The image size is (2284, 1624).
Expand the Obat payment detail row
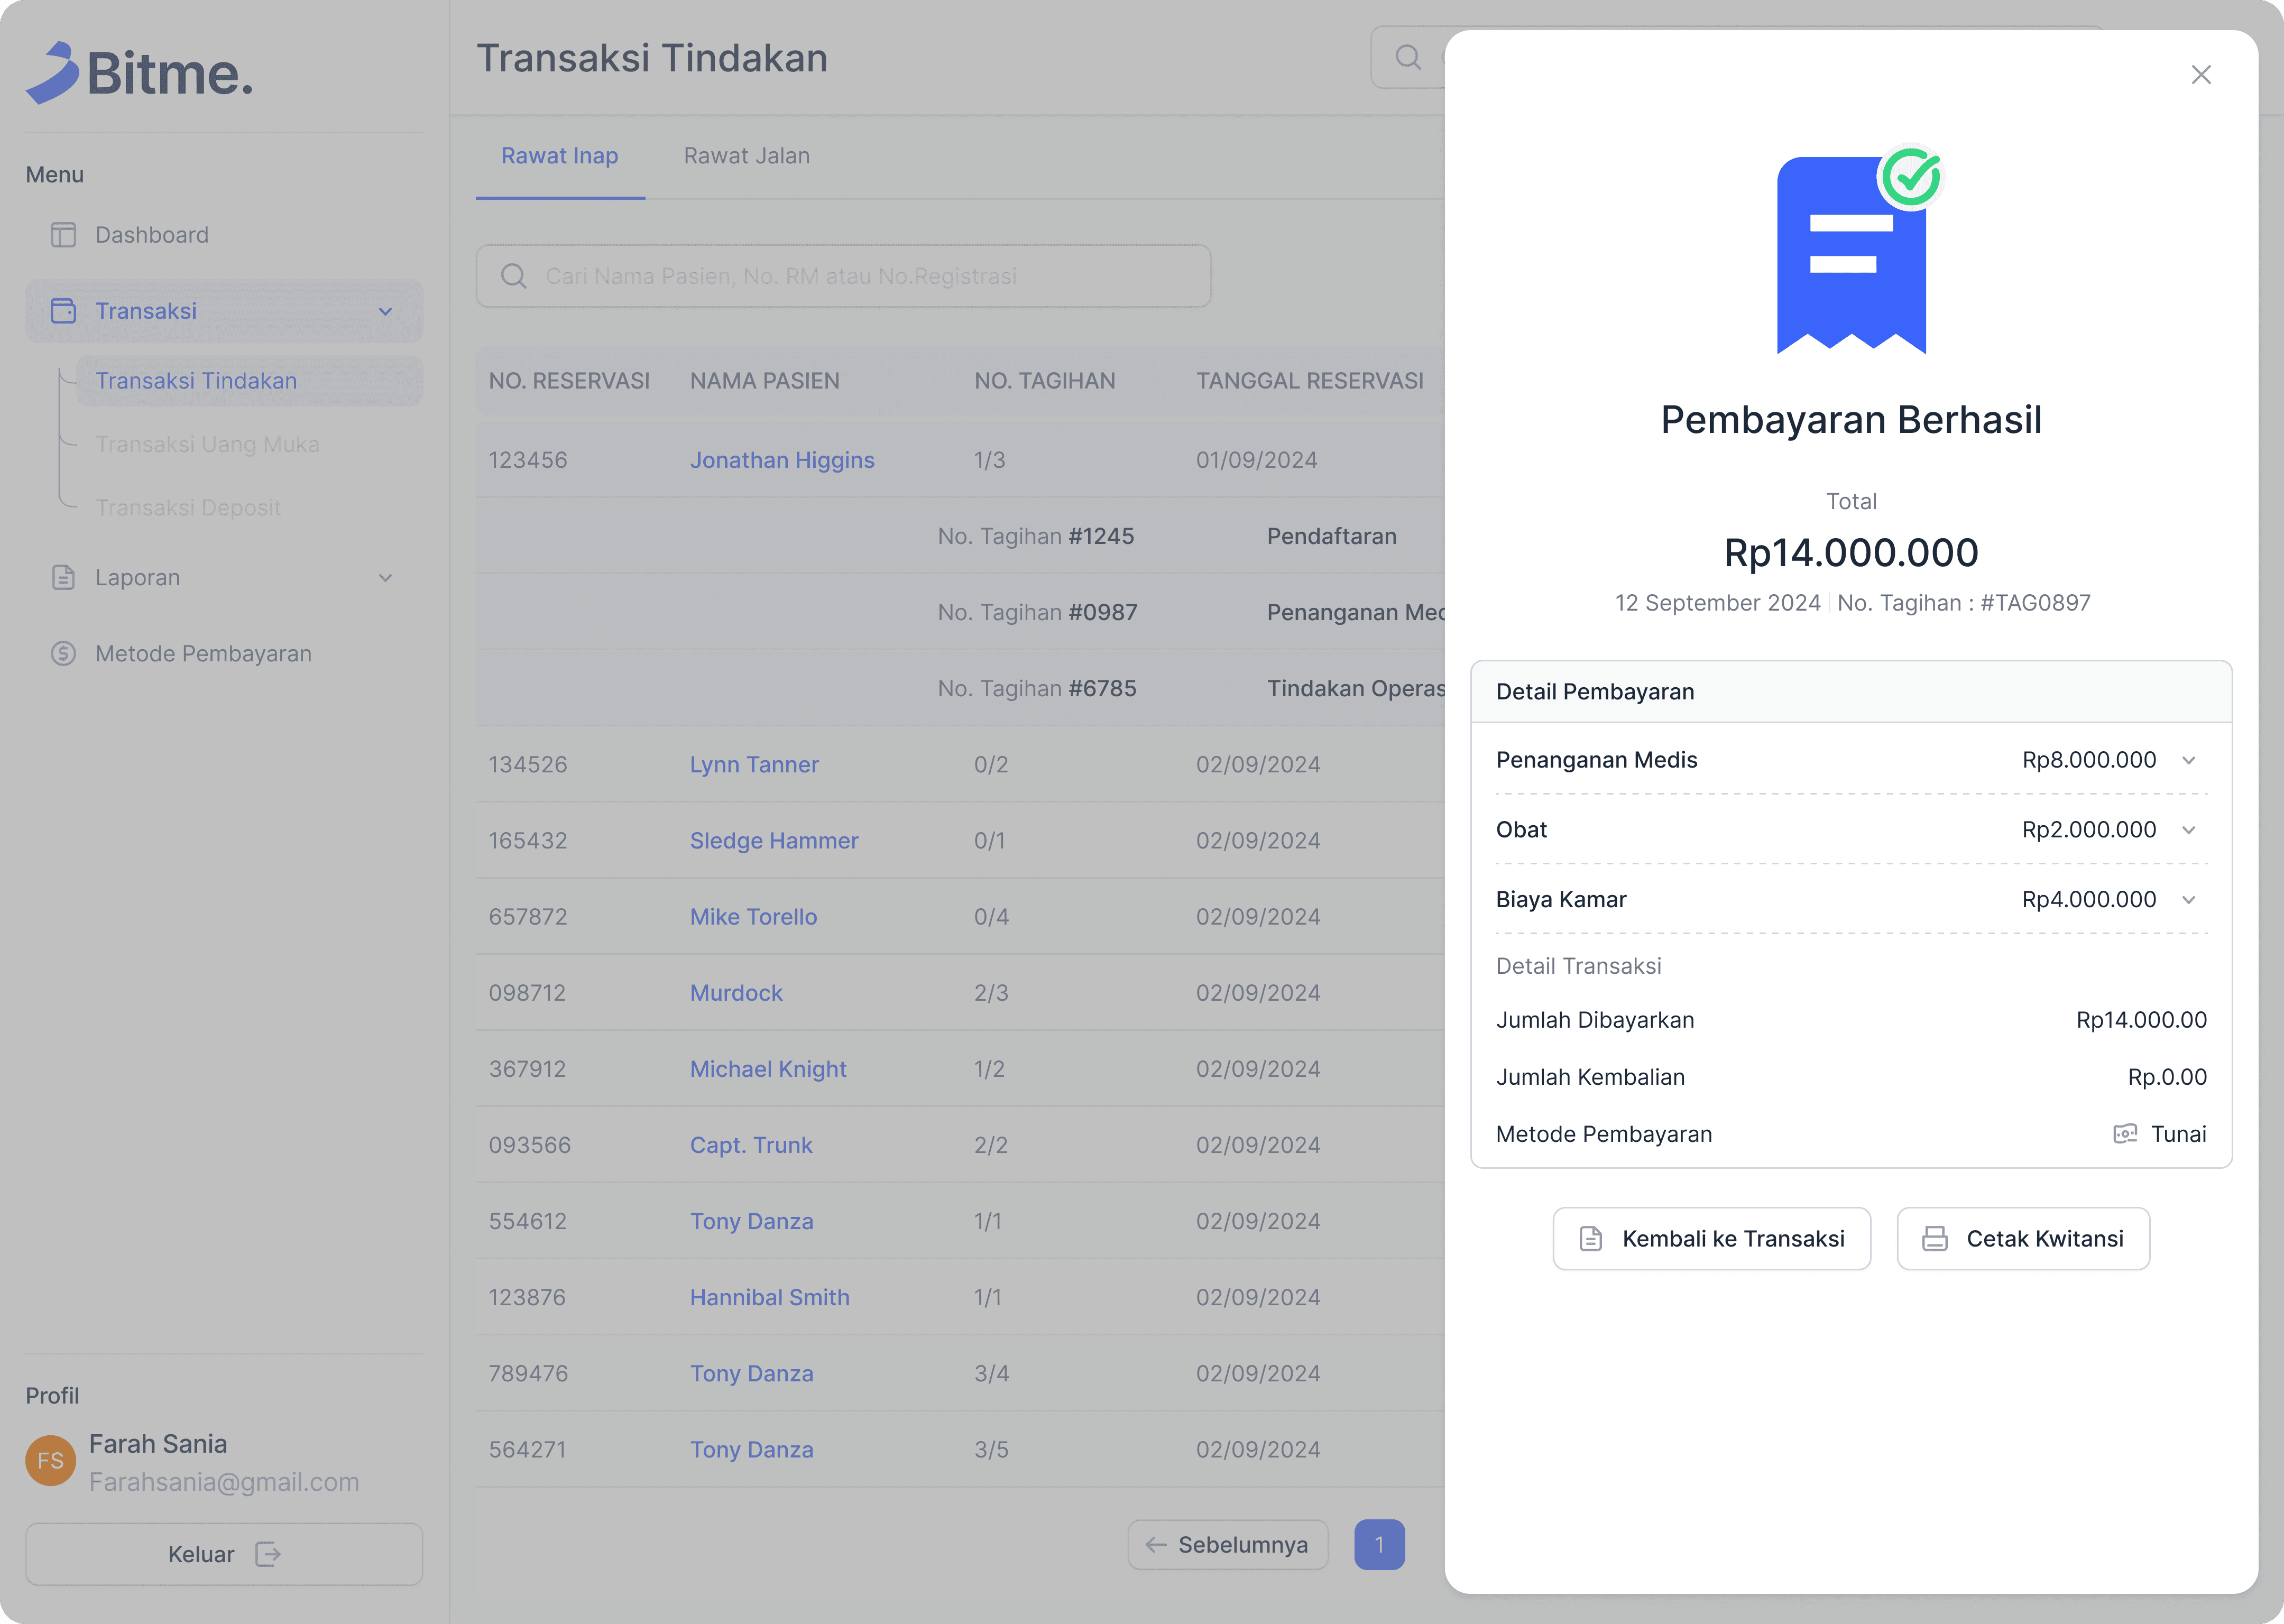click(2189, 830)
